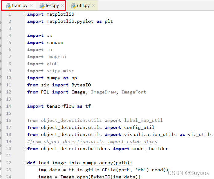
Task: Click 'imageio' on line 7
Action: click(x=56, y=57)
